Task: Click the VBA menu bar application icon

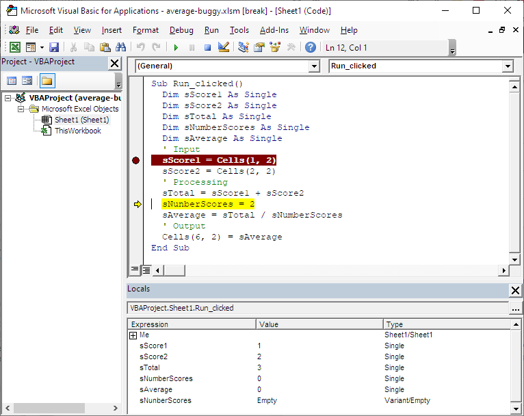Action: (x=14, y=30)
